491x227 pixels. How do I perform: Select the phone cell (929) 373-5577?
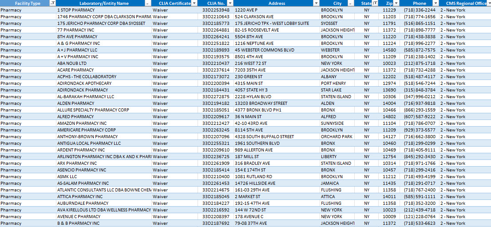point(420,130)
